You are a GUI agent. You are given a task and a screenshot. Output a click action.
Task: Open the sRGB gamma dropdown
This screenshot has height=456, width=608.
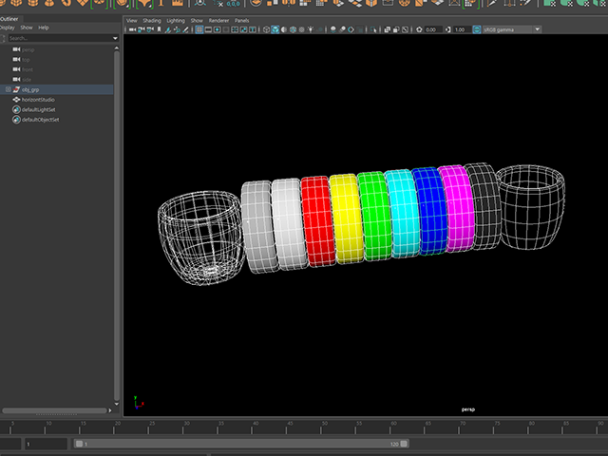511,29
